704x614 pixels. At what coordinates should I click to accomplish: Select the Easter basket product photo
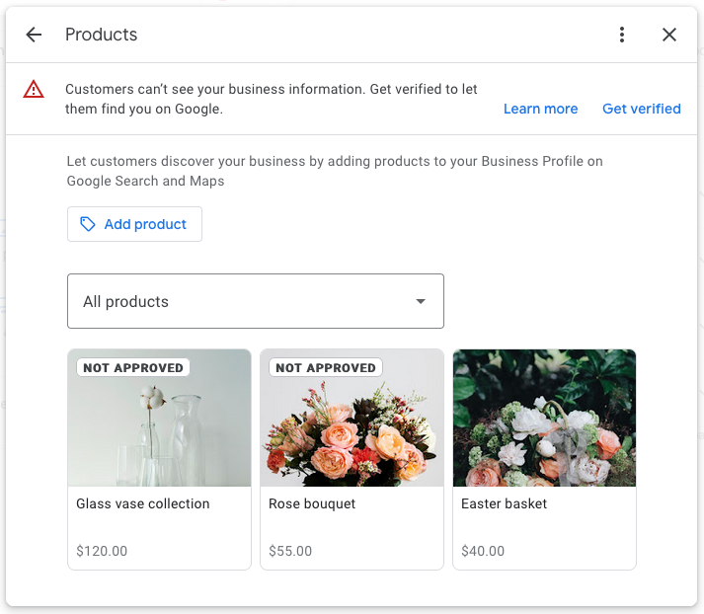tap(544, 419)
